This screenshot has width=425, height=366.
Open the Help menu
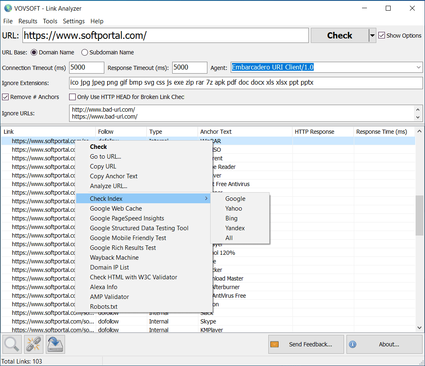tap(97, 21)
